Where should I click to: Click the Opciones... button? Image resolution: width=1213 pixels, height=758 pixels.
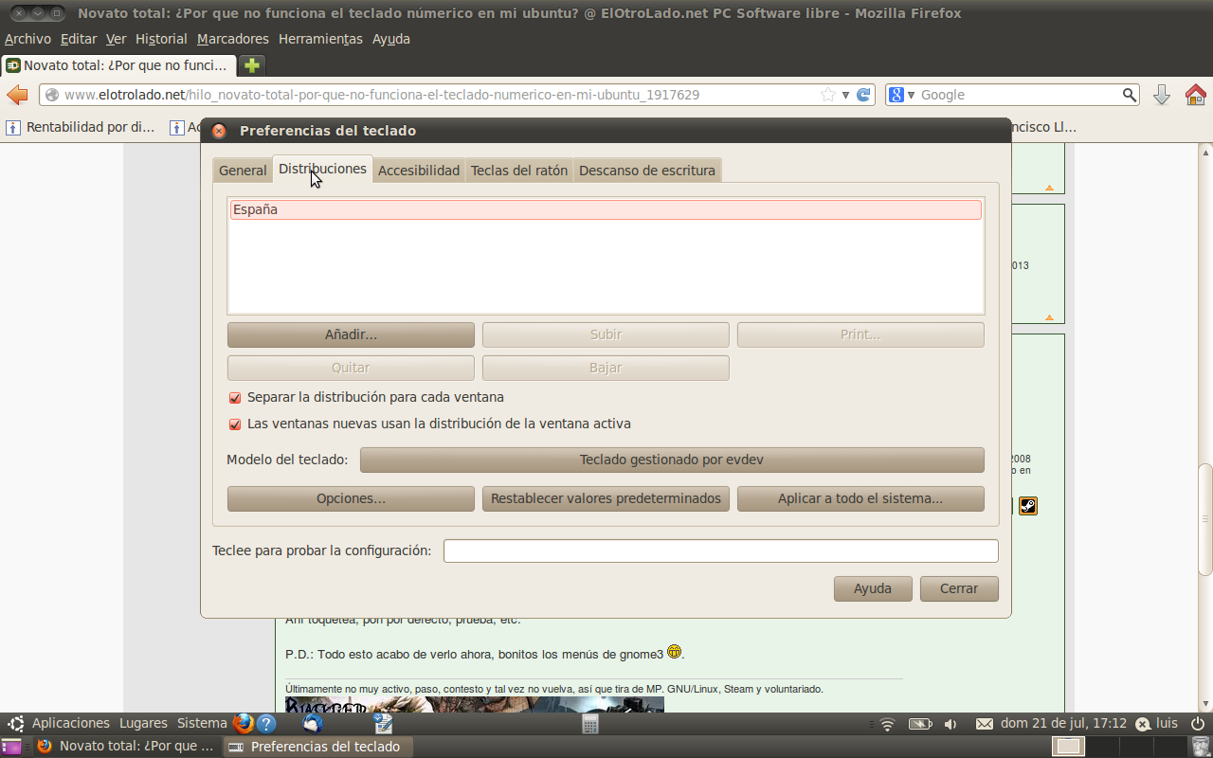tap(351, 498)
